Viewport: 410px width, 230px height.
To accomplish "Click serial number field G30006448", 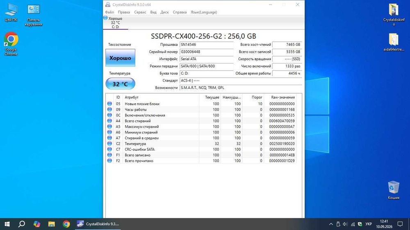I will pyautogui.click(x=207, y=52).
